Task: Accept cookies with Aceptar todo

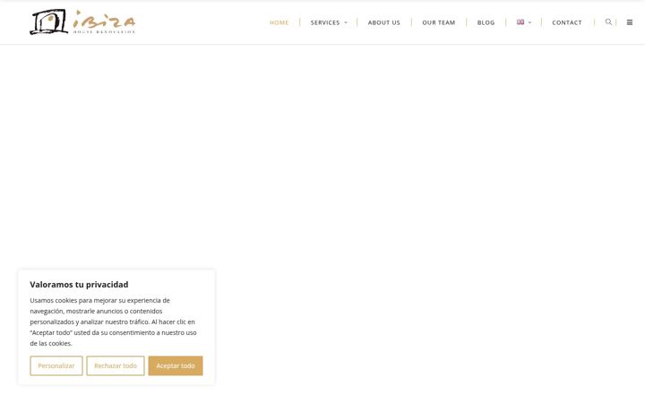Action: coord(176,365)
